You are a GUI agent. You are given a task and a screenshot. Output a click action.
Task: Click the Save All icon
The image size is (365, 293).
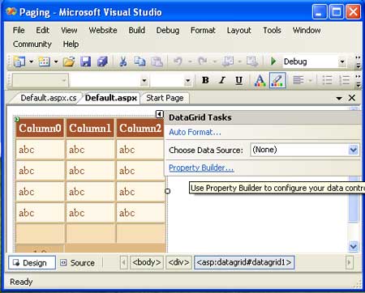click(x=102, y=62)
